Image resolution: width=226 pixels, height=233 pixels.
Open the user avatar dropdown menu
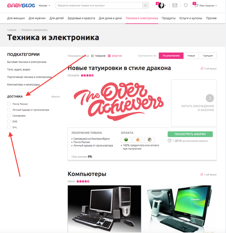click(162, 5)
